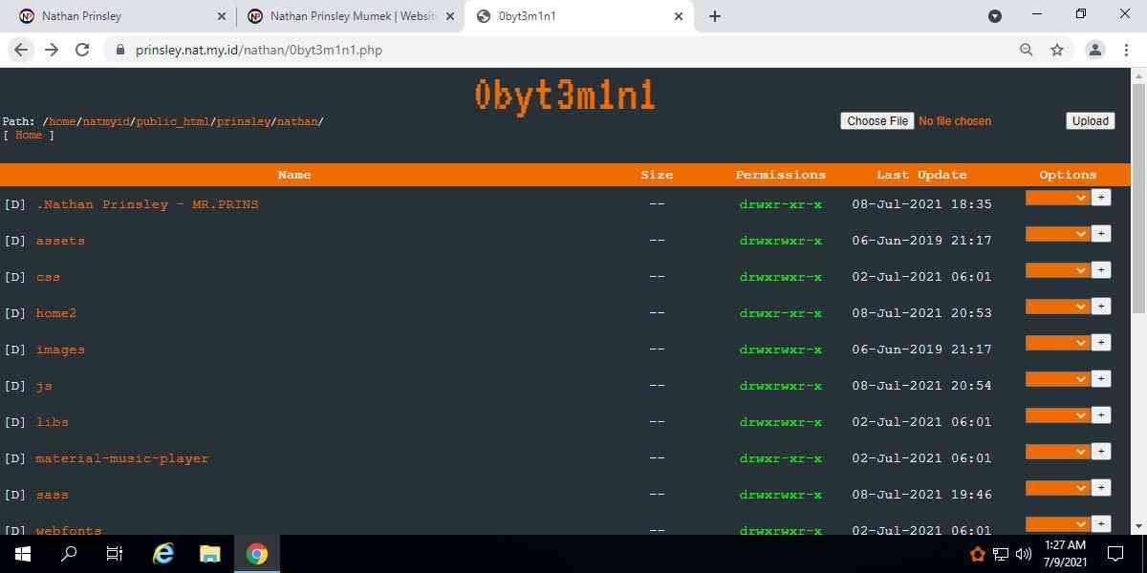Click plus button for js row
Image resolution: width=1147 pixels, height=573 pixels.
coord(1101,379)
